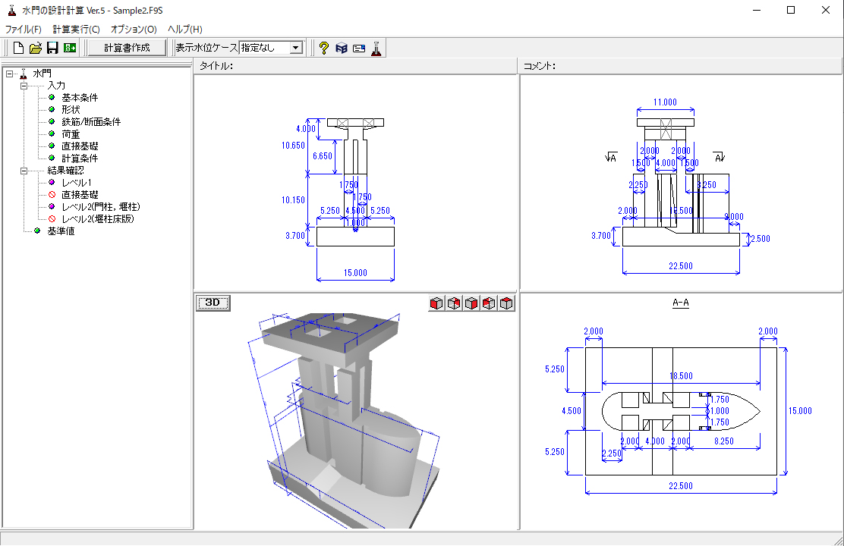Click the last cube view icon
This screenshot has width=844, height=546.
506,303
